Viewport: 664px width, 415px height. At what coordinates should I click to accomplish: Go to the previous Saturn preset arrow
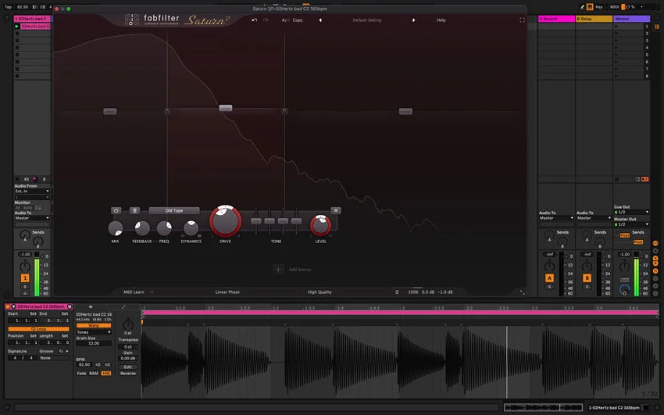(320, 20)
